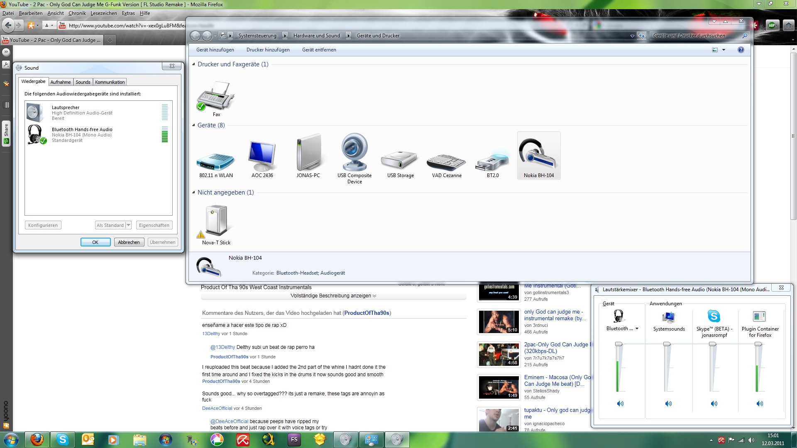Click Abbrechen in Sound dialog
The height and width of the screenshot is (448, 797).
click(129, 242)
